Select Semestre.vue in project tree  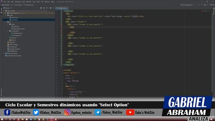click(x=16, y=35)
